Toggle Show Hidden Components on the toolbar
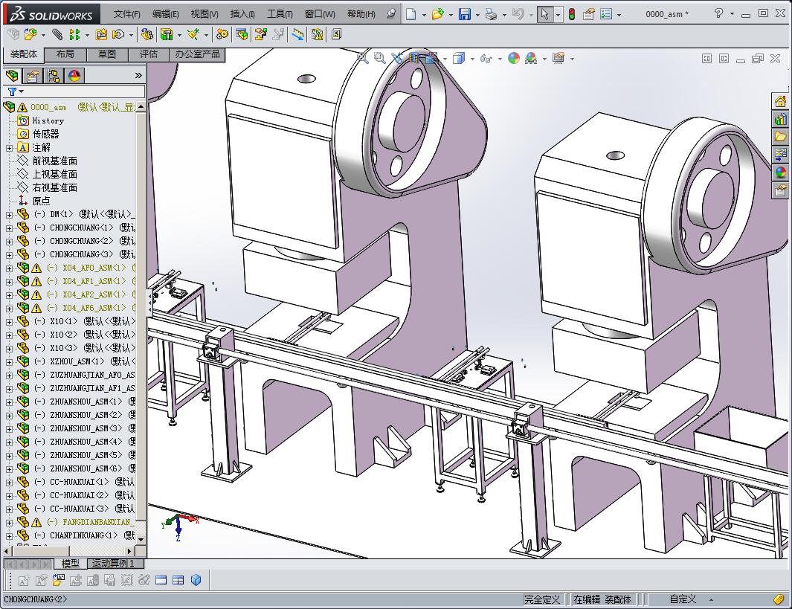 tap(241, 34)
